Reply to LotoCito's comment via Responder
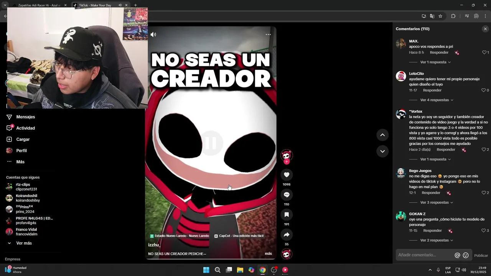The height and width of the screenshot is (276, 491). coord(432,90)
